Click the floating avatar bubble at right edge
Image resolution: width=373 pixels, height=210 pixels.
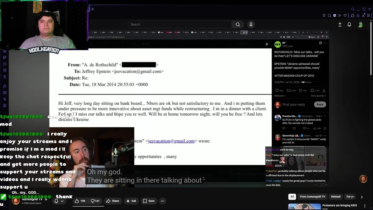pos(363,179)
